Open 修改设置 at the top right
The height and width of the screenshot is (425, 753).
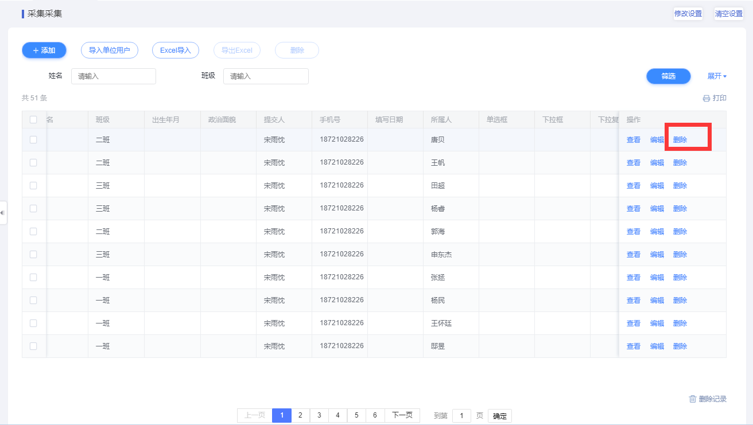[688, 14]
